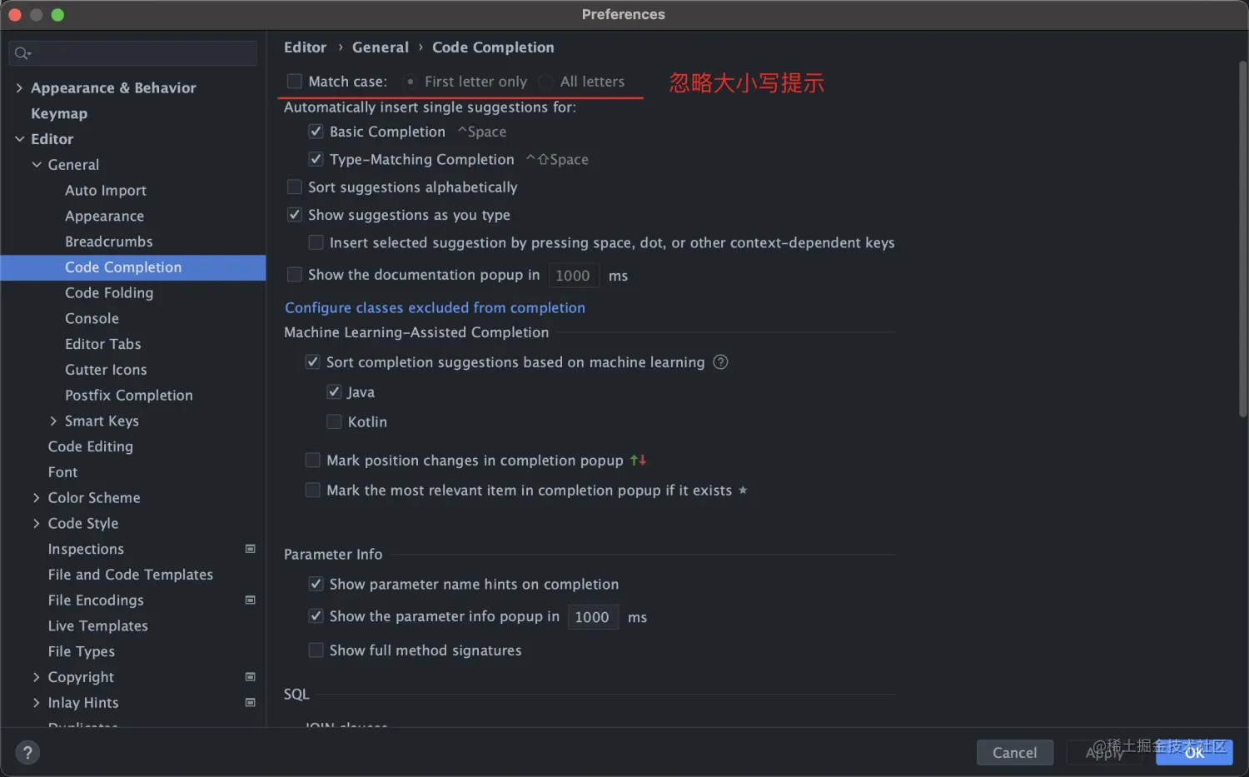Click the Editor breadcrumb at top
1249x777 pixels.
(305, 47)
